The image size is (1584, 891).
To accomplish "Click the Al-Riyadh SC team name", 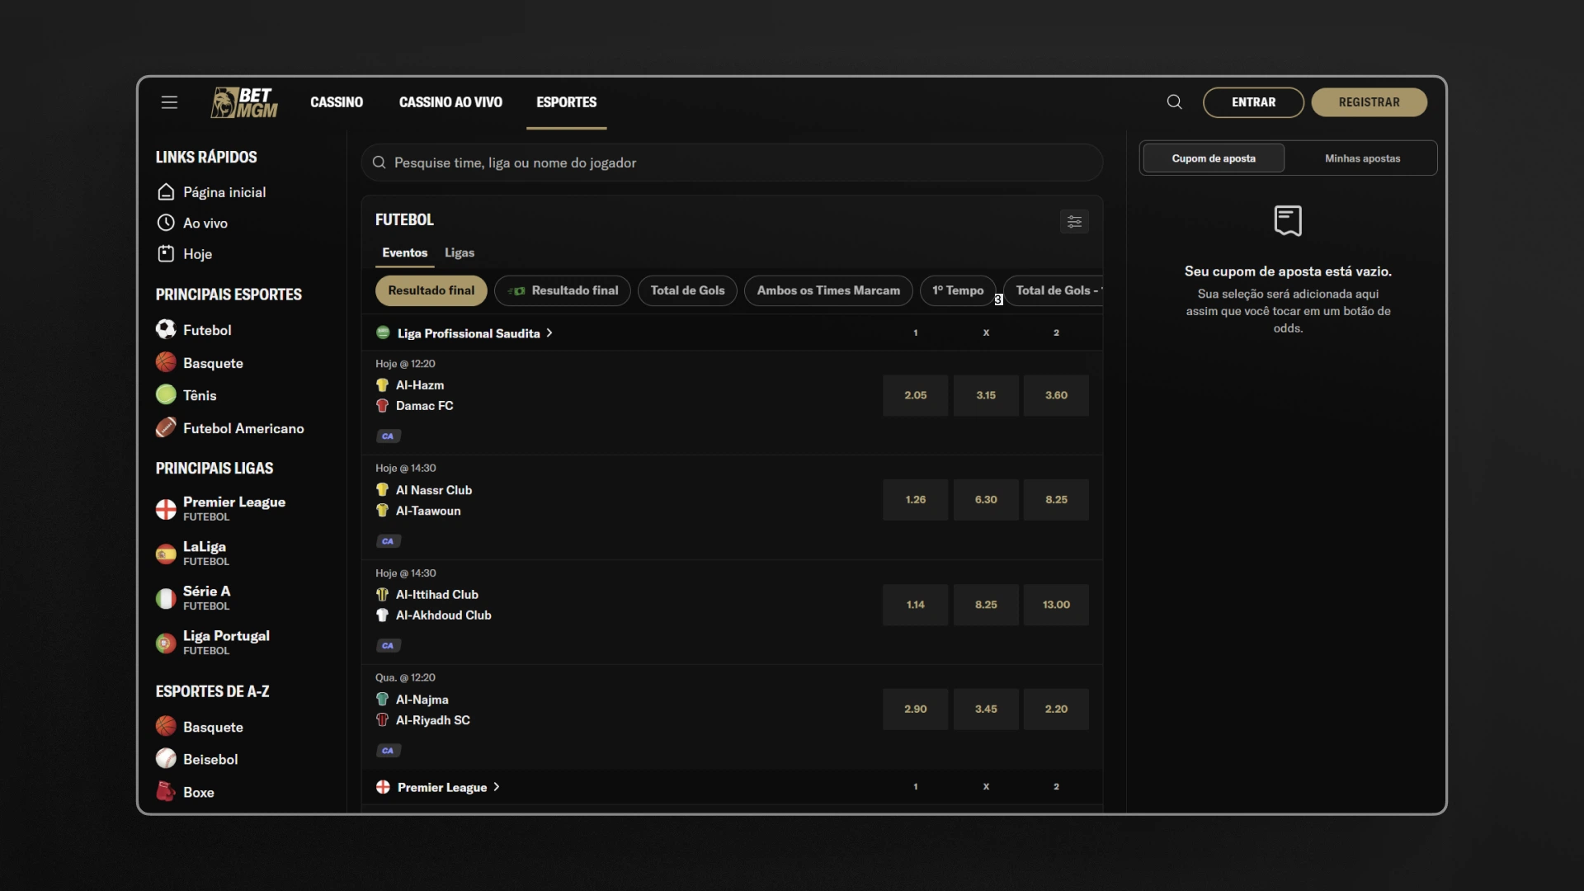I will tap(433, 720).
